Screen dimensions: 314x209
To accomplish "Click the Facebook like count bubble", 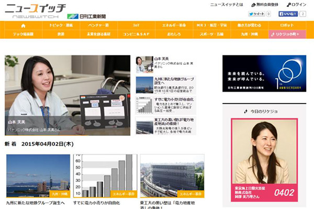I will pos(302,14).
